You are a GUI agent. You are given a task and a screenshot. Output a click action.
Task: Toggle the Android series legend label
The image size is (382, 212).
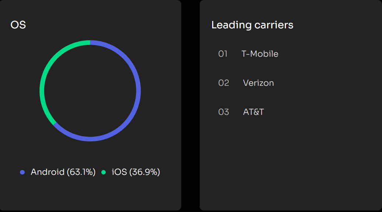(x=48, y=172)
